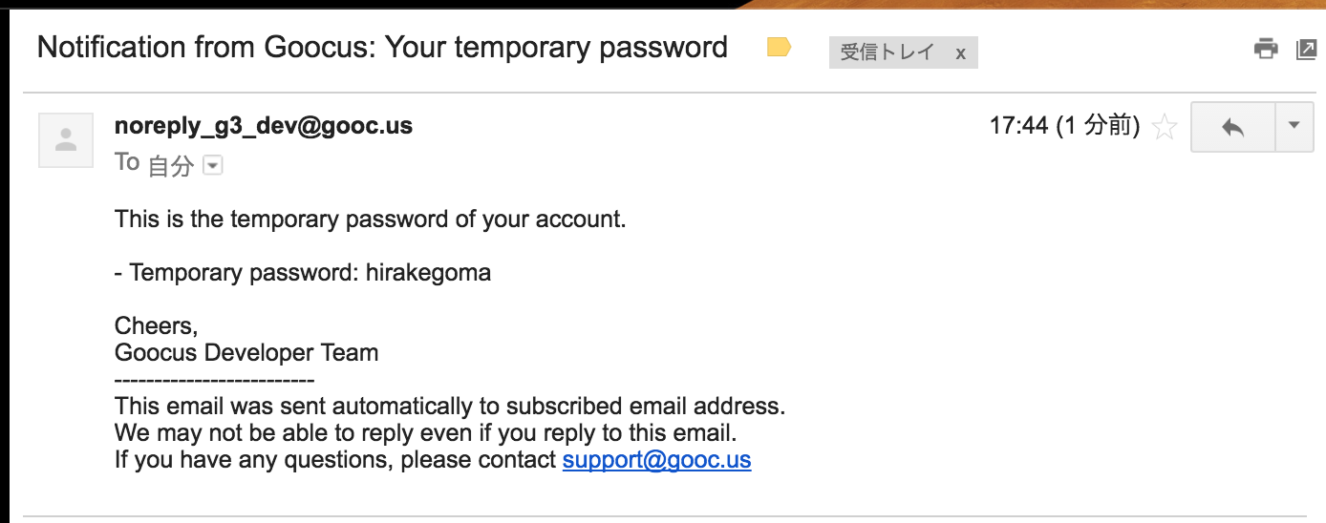Image resolution: width=1326 pixels, height=523 pixels.
Task: Expand recipient details arrow next to 自分
Action: pyautogui.click(x=213, y=166)
